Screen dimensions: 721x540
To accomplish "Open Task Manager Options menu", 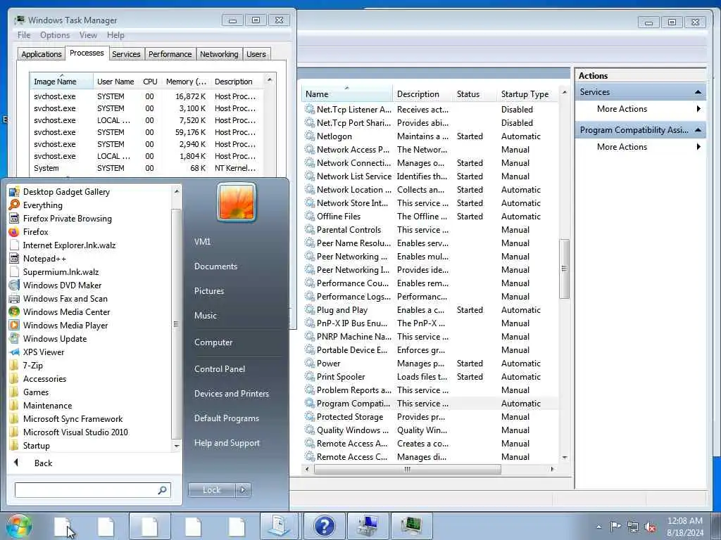I will click(x=55, y=35).
